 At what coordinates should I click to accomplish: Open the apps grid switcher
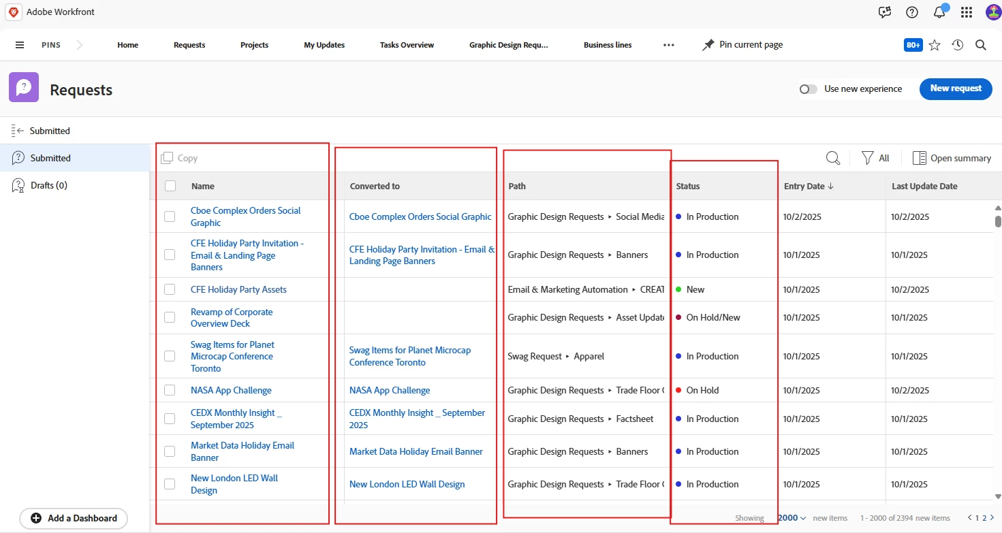pos(967,12)
